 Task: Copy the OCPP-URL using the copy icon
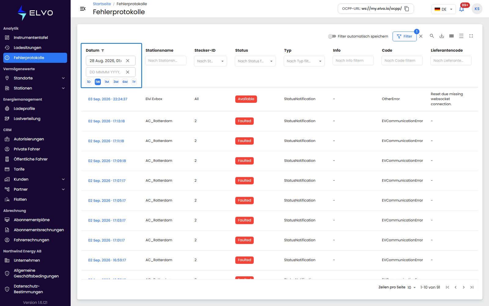407,9
